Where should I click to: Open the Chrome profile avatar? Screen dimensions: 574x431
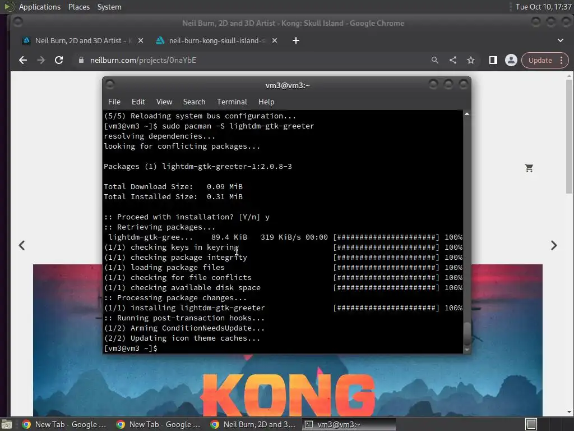tap(511, 60)
